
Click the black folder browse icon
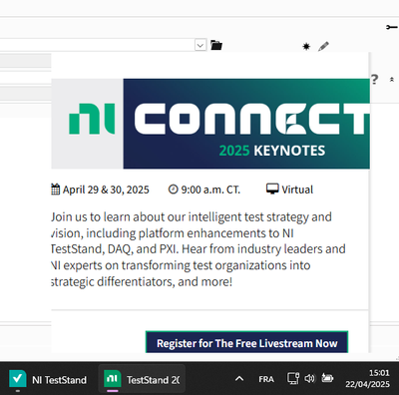[x=216, y=45]
